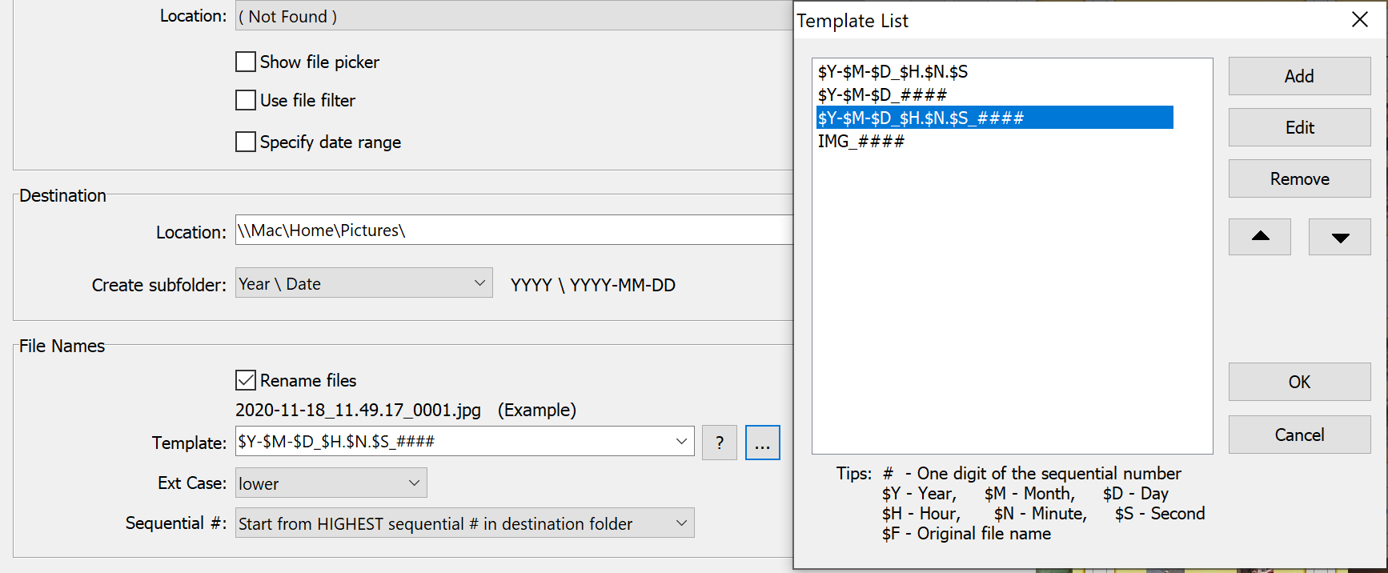Select IMG_#### template in list
This screenshot has height=573, width=1388.
coord(861,142)
